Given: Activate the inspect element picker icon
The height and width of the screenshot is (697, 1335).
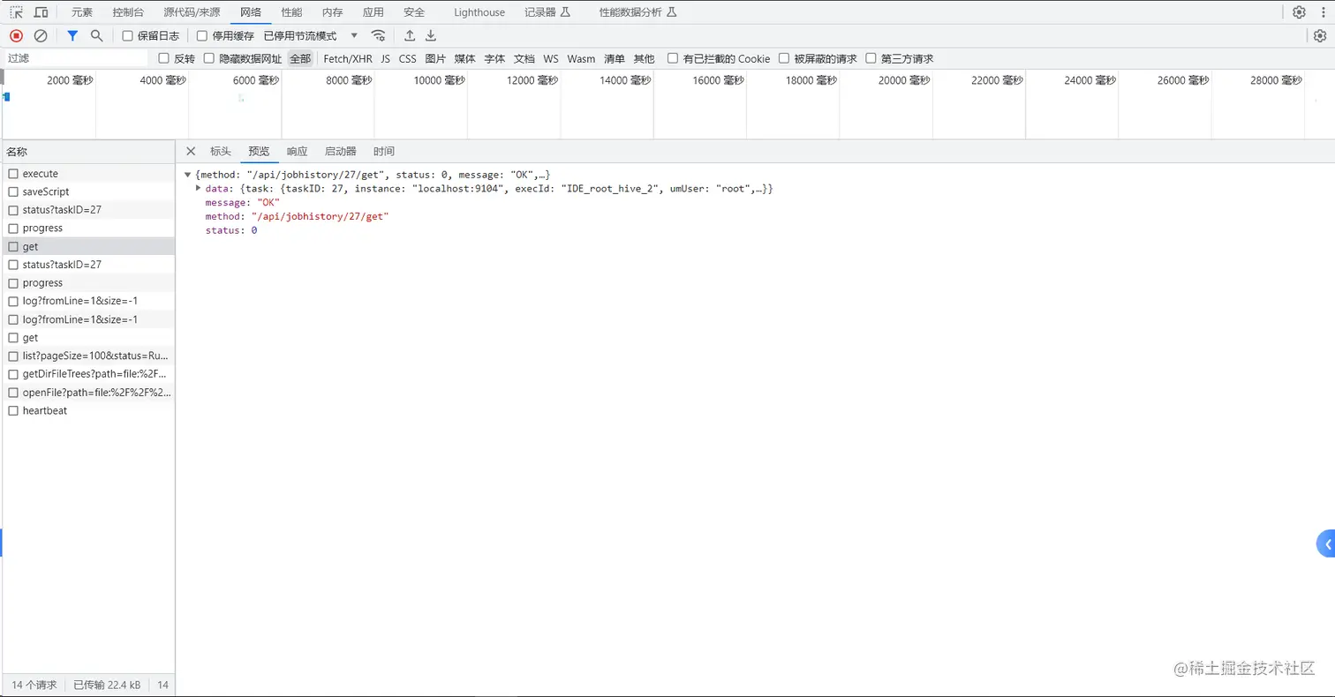Looking at the screenshot, I should [x=16, y=12].
